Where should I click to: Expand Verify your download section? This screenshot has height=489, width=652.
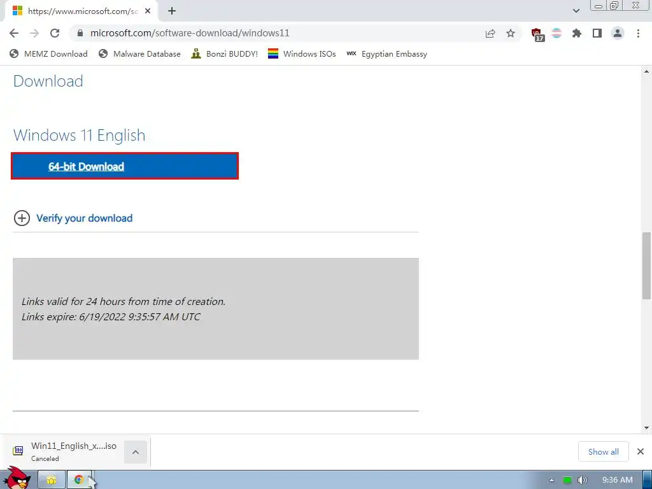pos(22,218)
